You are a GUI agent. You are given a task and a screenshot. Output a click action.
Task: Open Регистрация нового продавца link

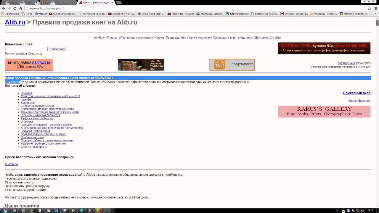50,96
